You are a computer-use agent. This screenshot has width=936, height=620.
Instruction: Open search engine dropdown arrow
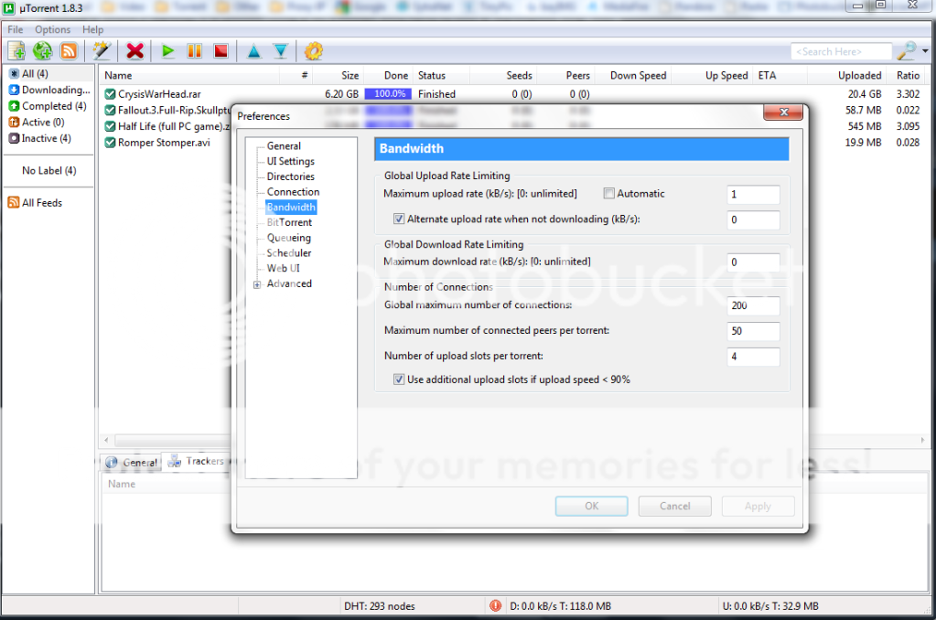coord(925,51)
